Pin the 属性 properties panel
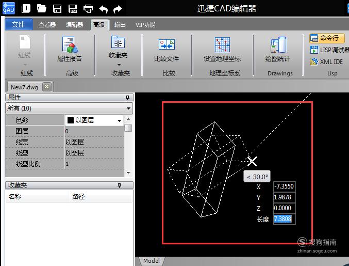Image resolution: width=349 pixels, height=266 pixels. [127, 98]
